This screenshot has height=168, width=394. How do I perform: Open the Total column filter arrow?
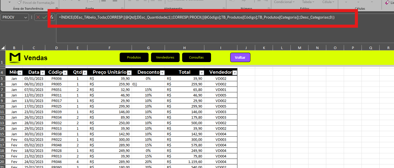202,73
